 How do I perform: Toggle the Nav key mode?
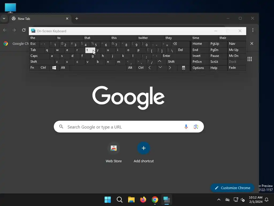237,44
